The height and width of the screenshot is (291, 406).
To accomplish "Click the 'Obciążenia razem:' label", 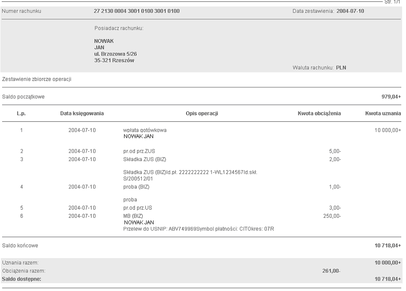I will pyautogui.click(x=23, y=271).
